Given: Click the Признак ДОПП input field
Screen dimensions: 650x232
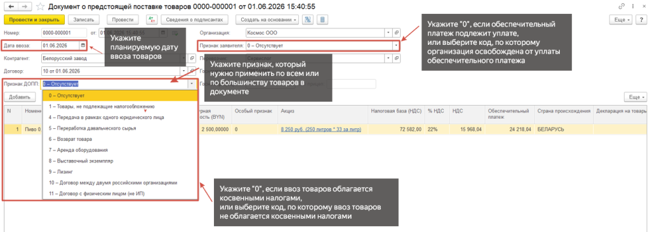Looking at the screenshot, I should click(114, 84).
